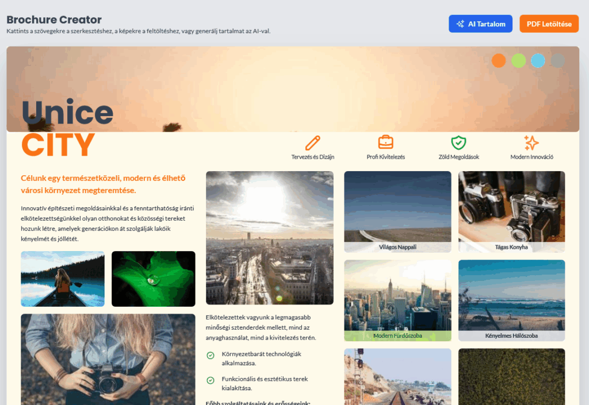589x405 pixels.
Task: Edit the orange CITY heading text
Action: 58,145
